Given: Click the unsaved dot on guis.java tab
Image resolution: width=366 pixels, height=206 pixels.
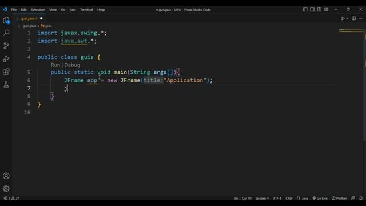Looking at the screenshot, I should tap(41, 18).
